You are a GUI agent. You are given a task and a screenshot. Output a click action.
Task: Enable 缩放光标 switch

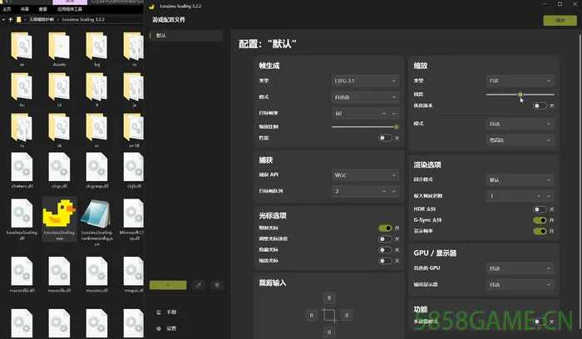click(x=385, y=261)
